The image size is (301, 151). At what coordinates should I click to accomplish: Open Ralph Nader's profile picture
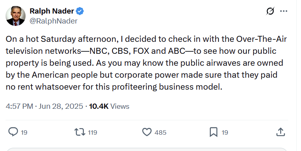point(16,16)
